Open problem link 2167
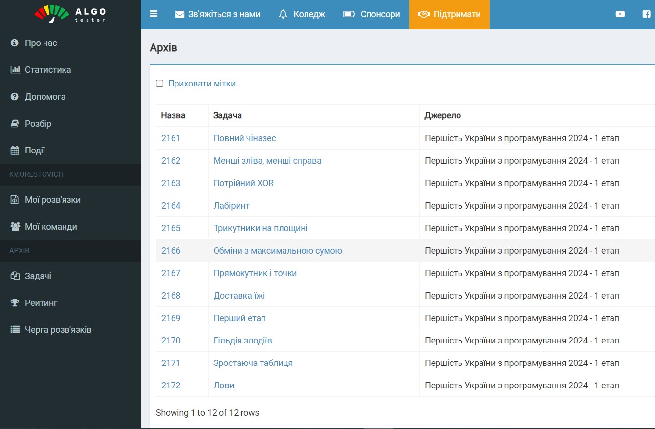655x429 pixels. point(171,273)
